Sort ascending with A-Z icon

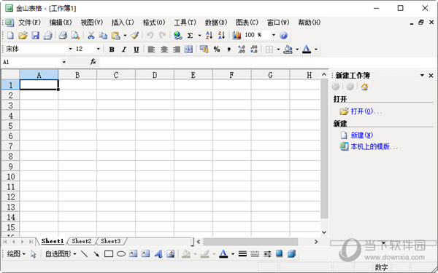tap(209, 36)
